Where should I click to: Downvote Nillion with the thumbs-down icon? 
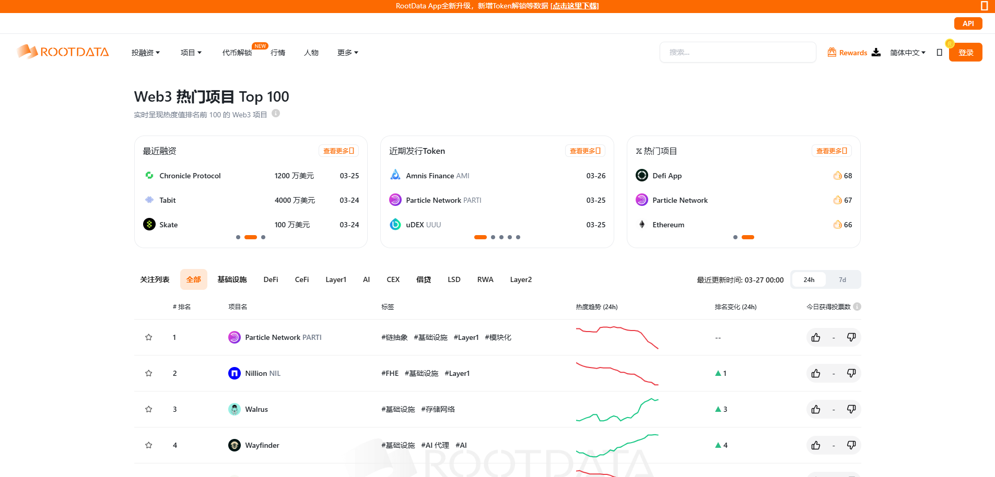[851, 373]
